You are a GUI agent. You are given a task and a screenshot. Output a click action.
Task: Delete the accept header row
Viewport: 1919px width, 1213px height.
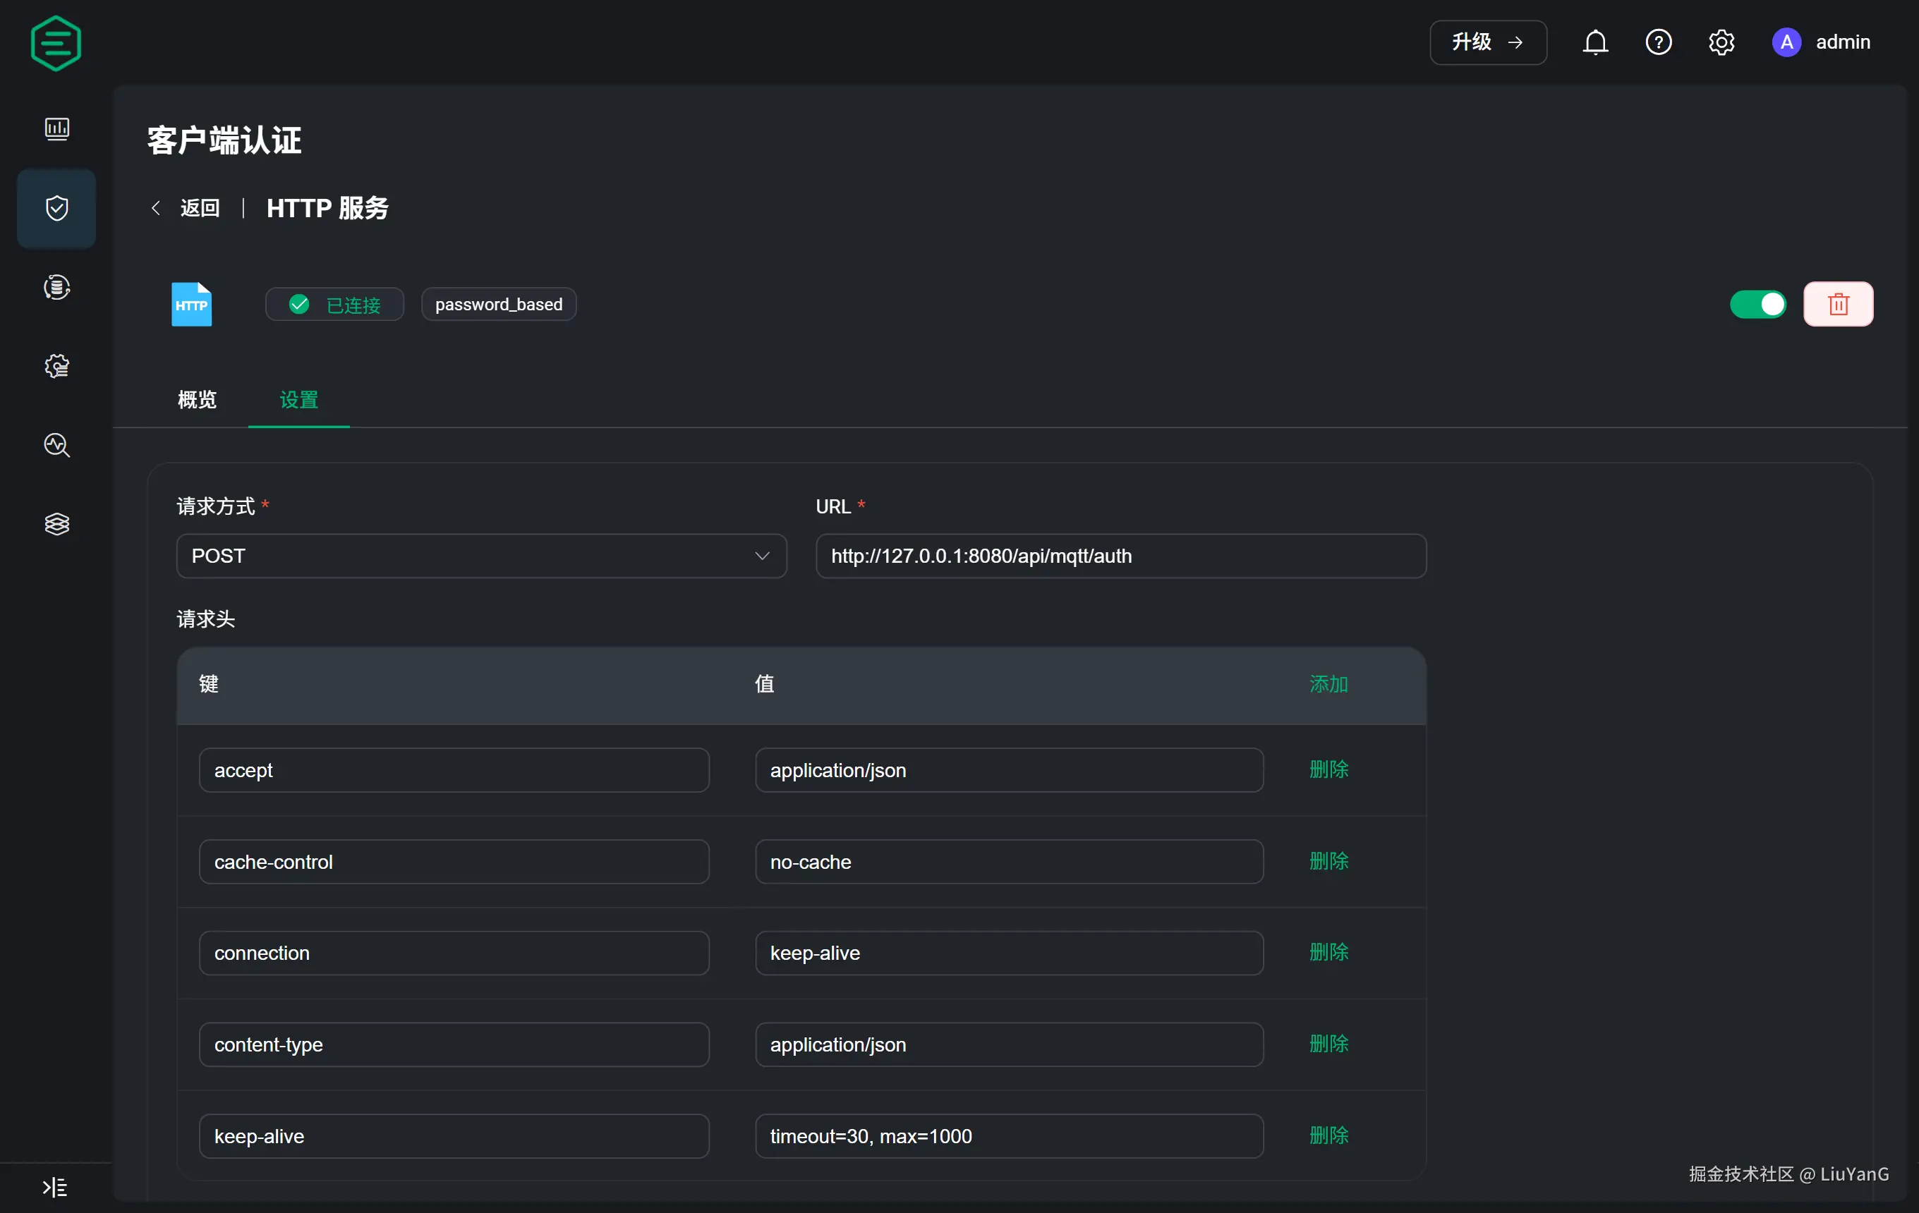point(1328,769)
